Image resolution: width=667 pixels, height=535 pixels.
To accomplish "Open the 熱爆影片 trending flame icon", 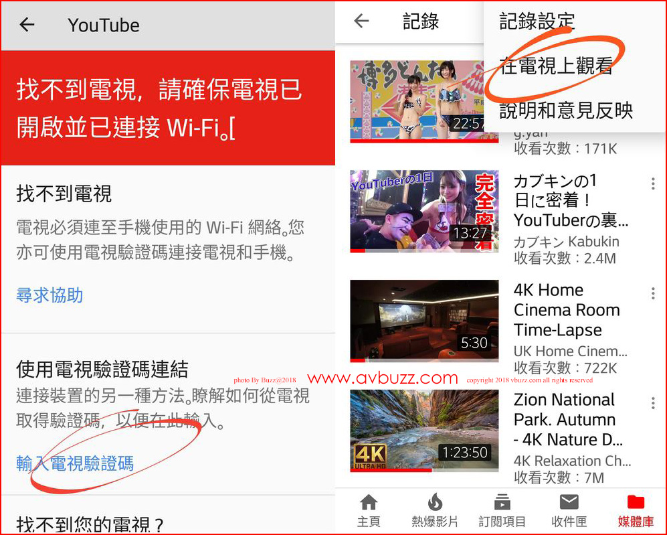I will [435, 504].
